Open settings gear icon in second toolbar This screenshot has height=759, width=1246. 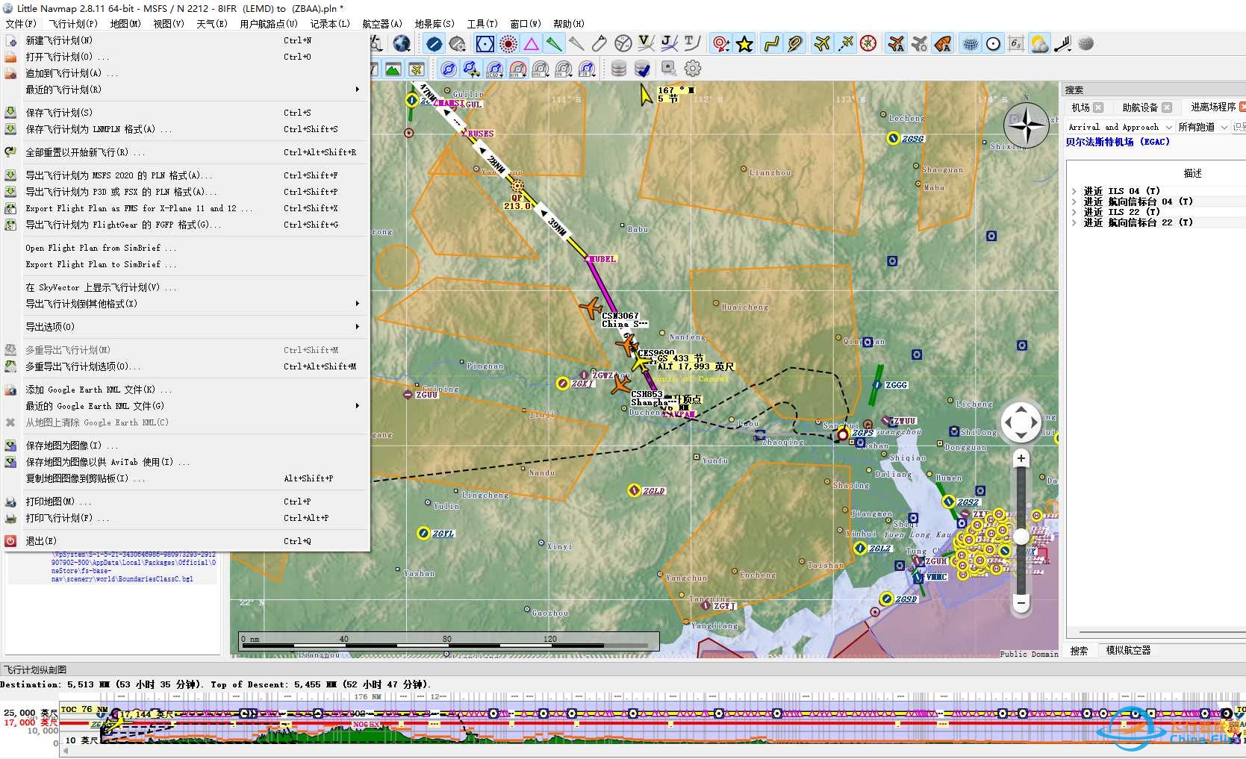693,69
